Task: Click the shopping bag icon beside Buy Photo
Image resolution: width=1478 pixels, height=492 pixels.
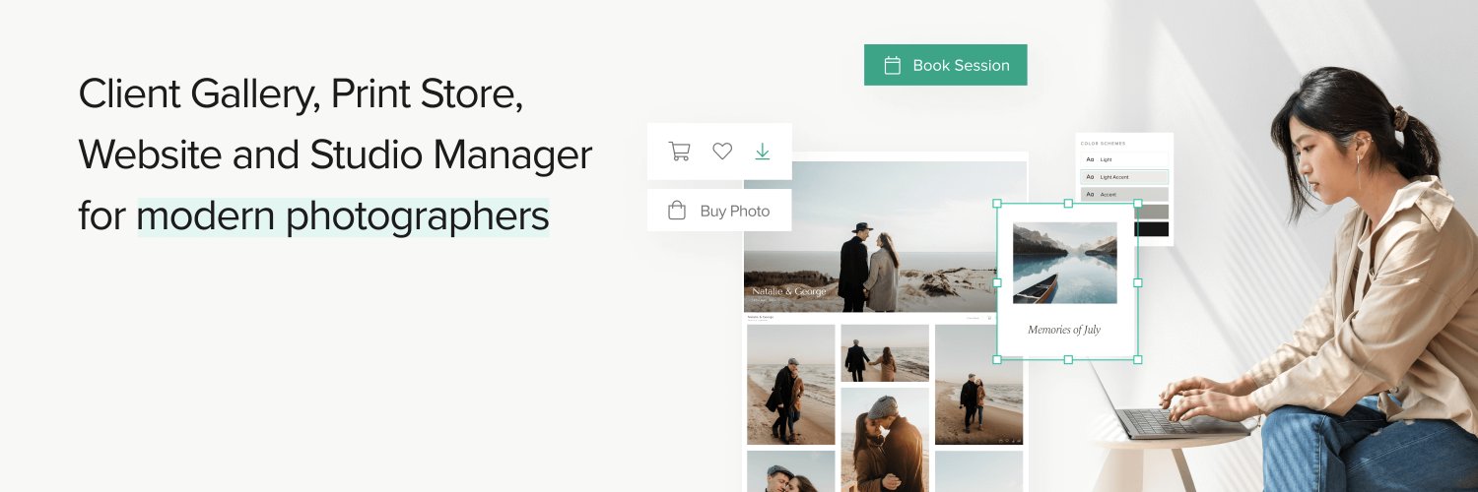Action: click(x=677, y=211)
